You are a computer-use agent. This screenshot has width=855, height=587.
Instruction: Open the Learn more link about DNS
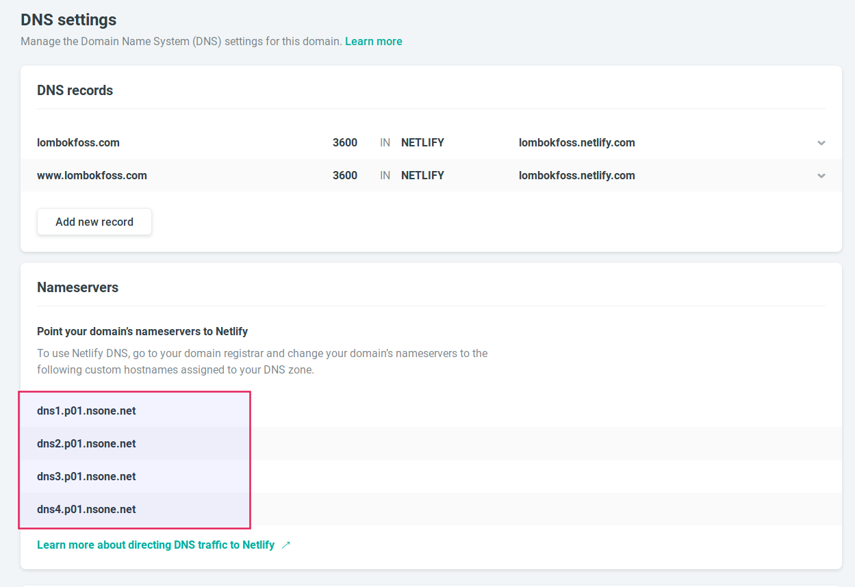coord(373,41)
